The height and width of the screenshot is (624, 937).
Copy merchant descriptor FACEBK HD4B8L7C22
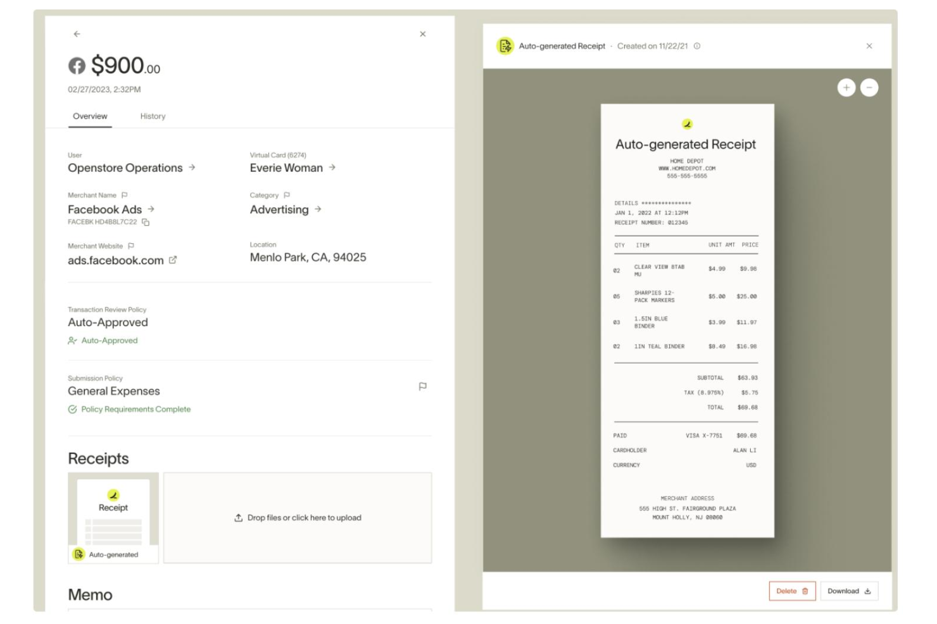(146, 222)
